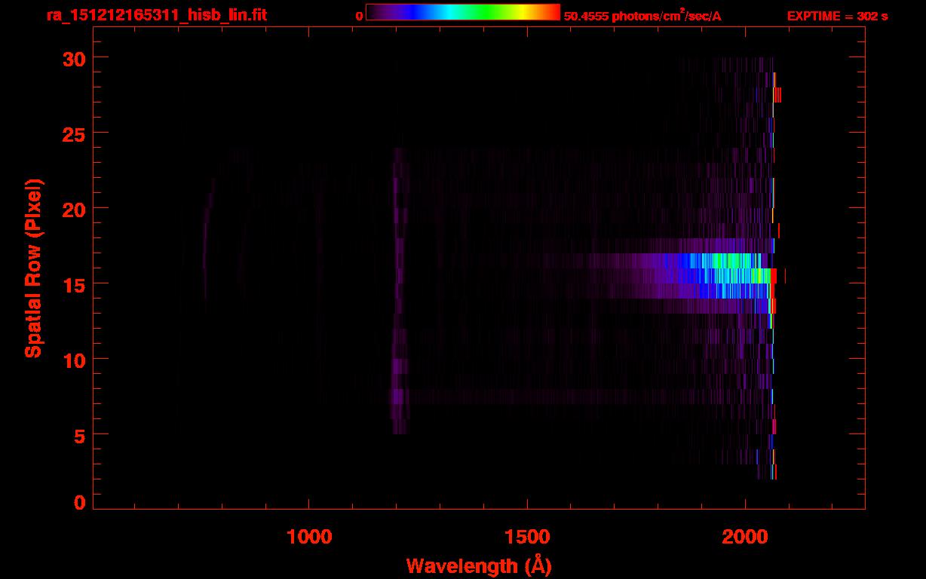Viewport: 926px width, 579px height.
Task: Click the y-axis tick label 0
Action: (78, 502)
